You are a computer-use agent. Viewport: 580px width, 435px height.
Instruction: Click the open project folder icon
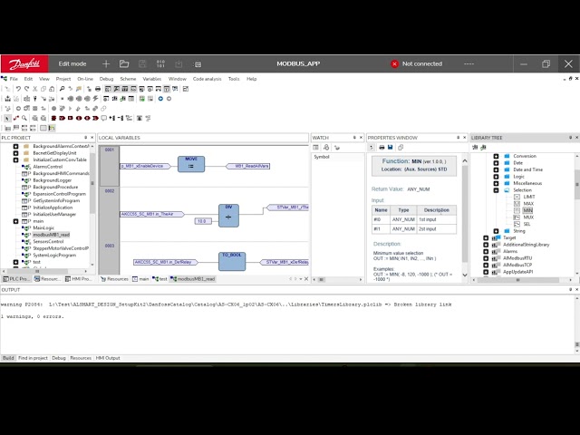click(124, 64)
